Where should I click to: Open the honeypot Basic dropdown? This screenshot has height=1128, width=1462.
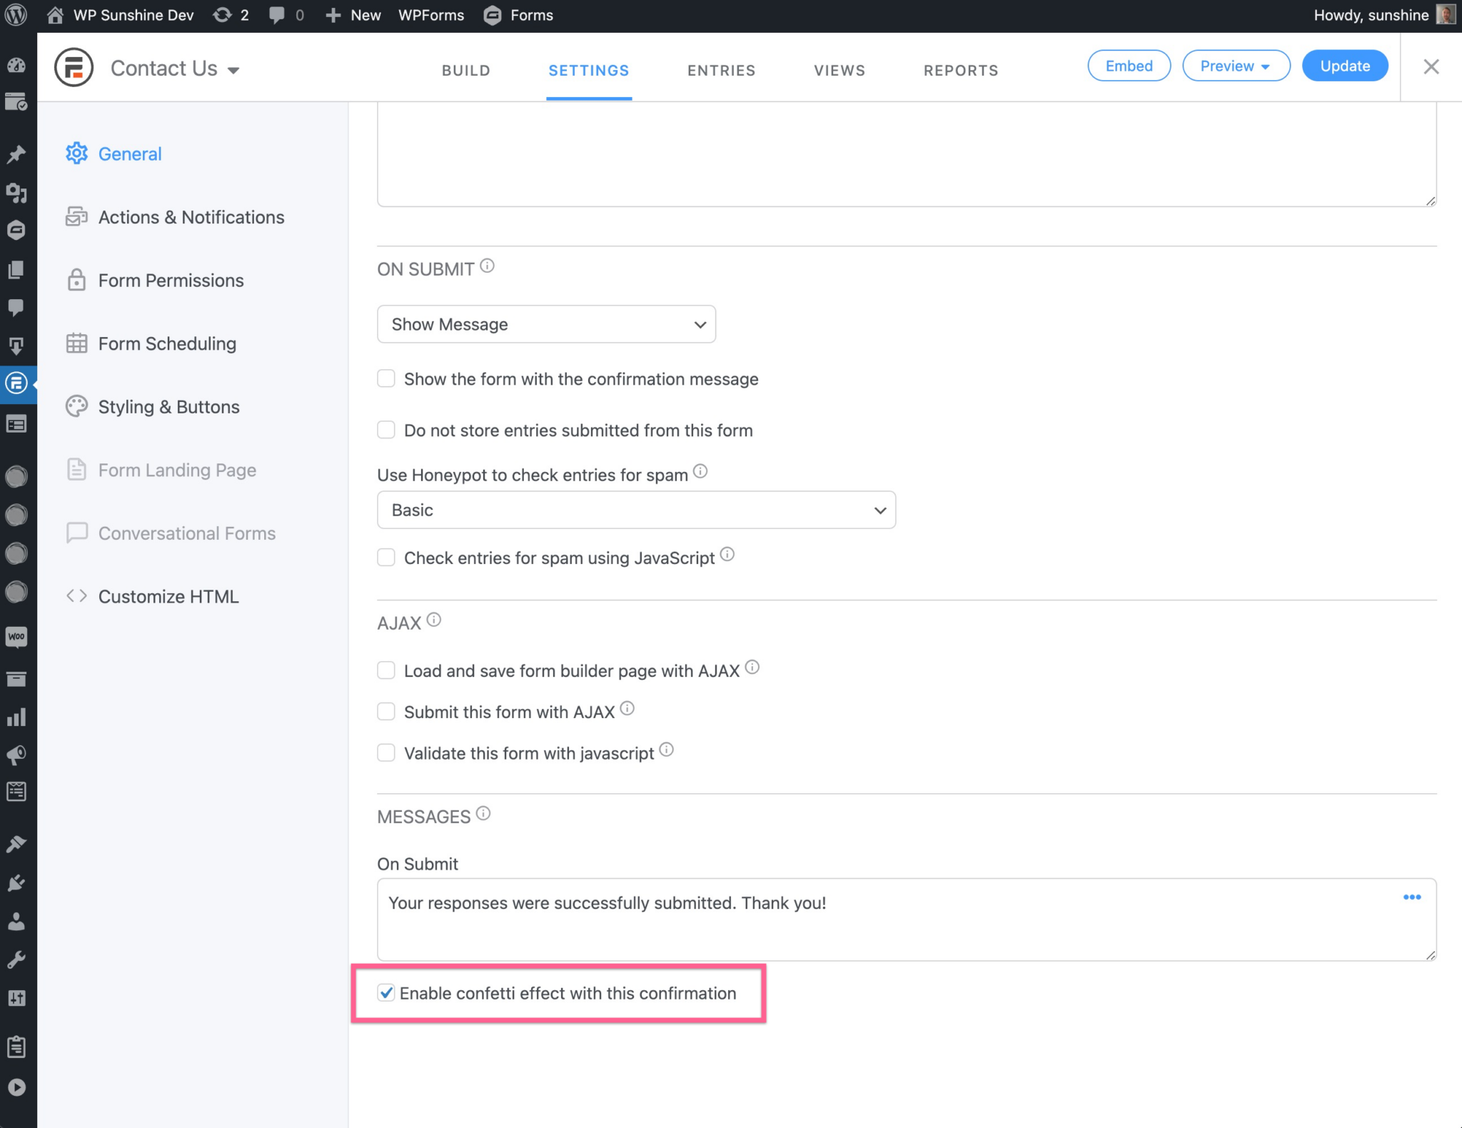pyautogui.click(x=635, y=510)
